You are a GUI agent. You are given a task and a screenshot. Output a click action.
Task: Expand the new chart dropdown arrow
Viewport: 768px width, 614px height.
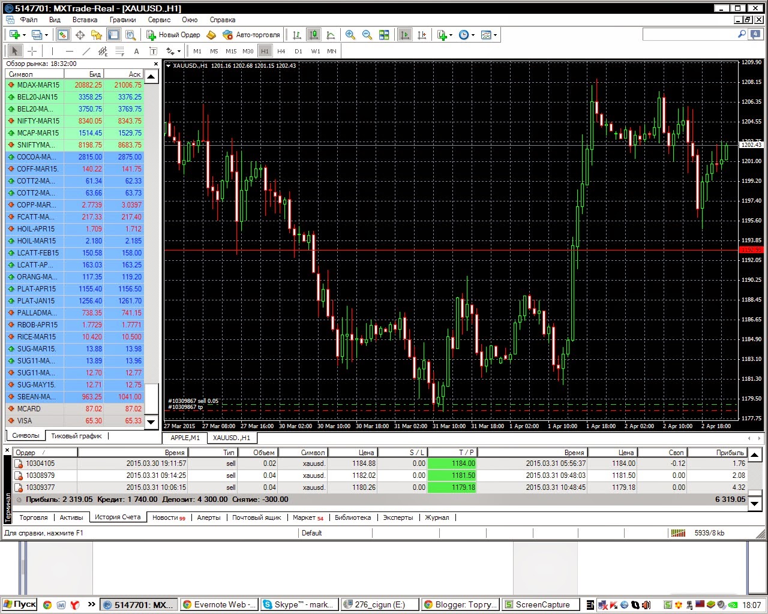(24, 35)
